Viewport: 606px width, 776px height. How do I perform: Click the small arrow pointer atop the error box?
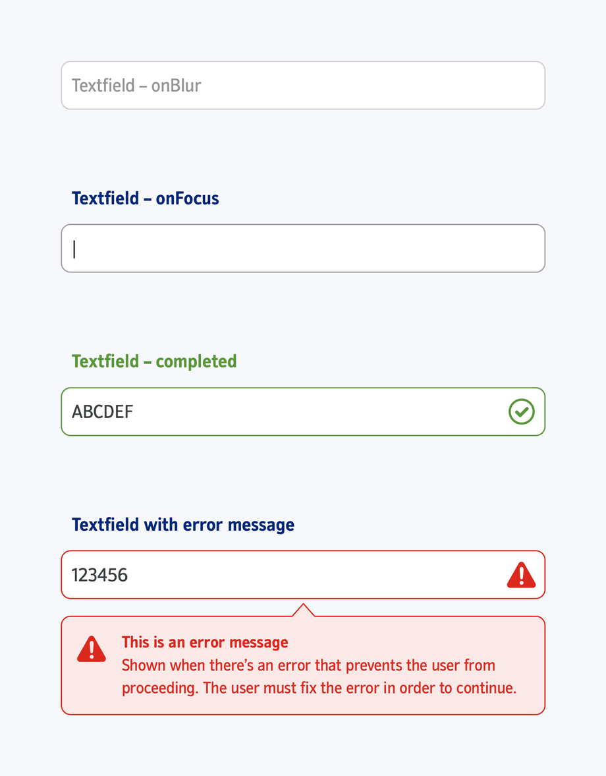303,609
